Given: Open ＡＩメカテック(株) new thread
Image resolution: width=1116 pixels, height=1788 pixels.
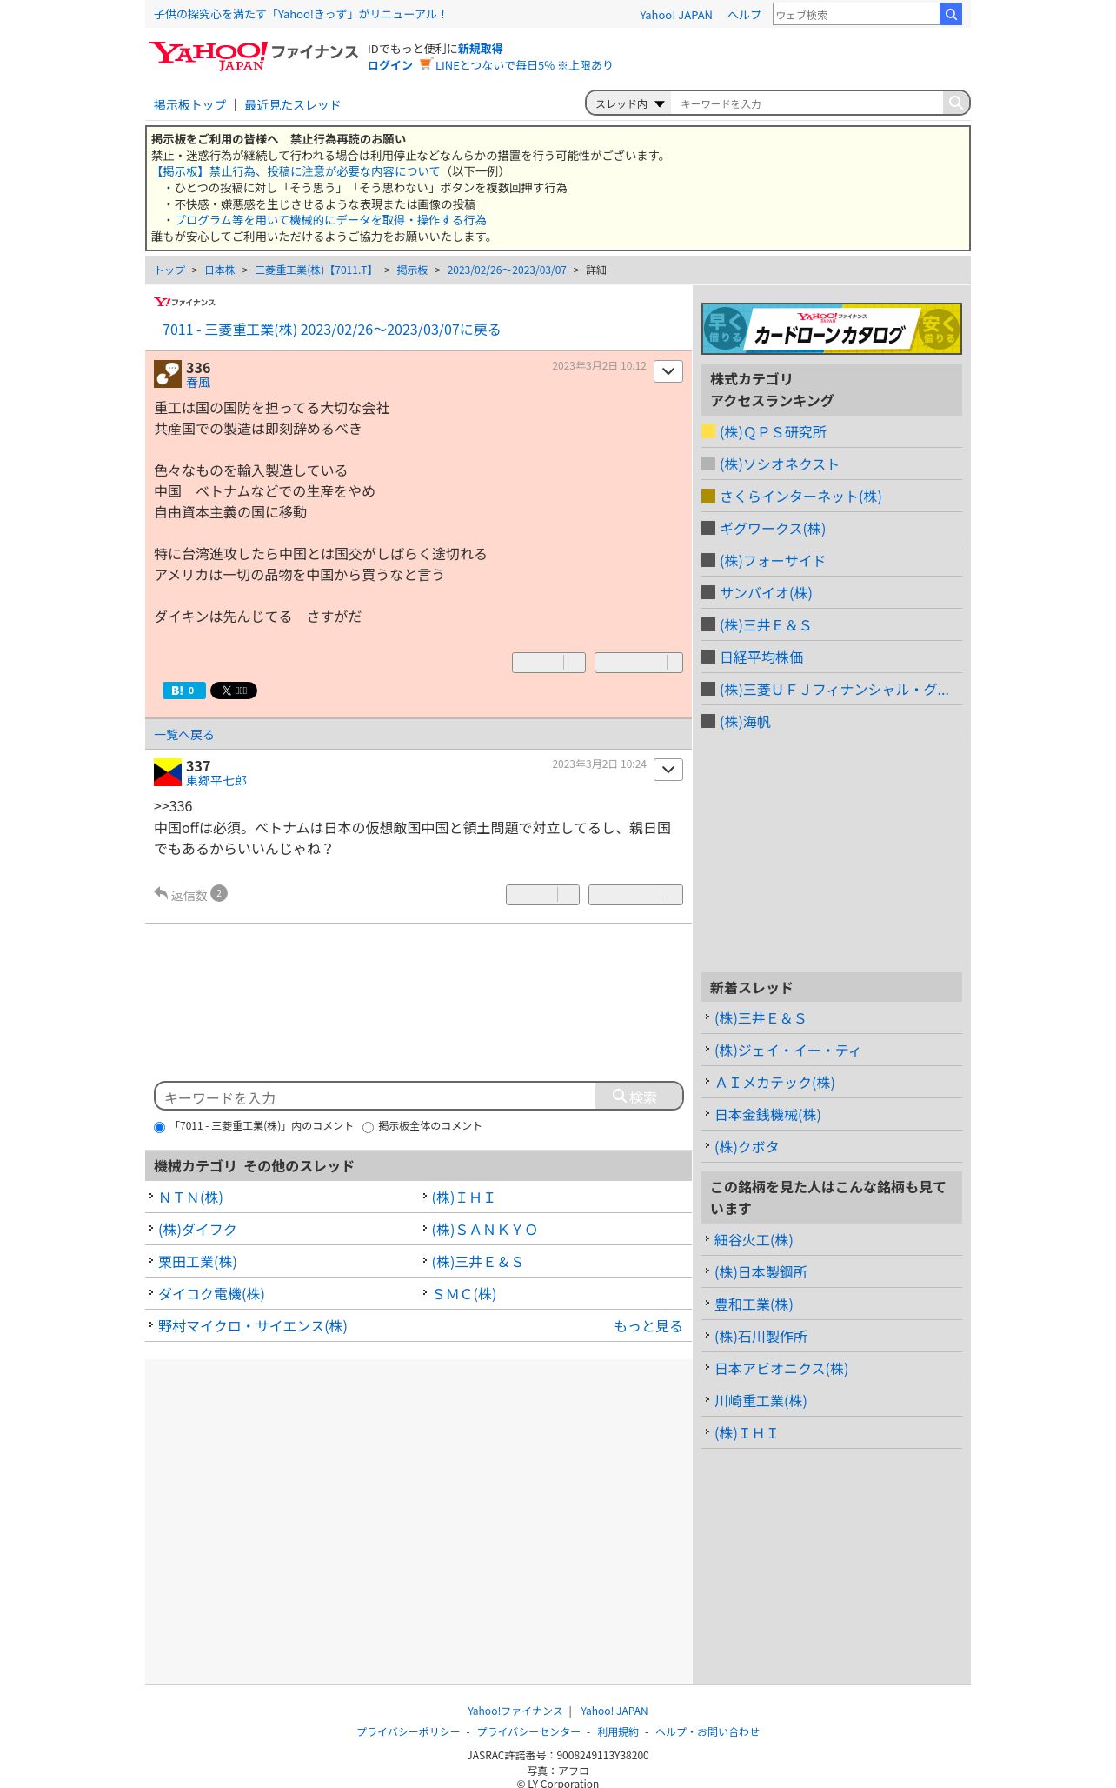Looking at the screenshot, I should click(774, 1083).
